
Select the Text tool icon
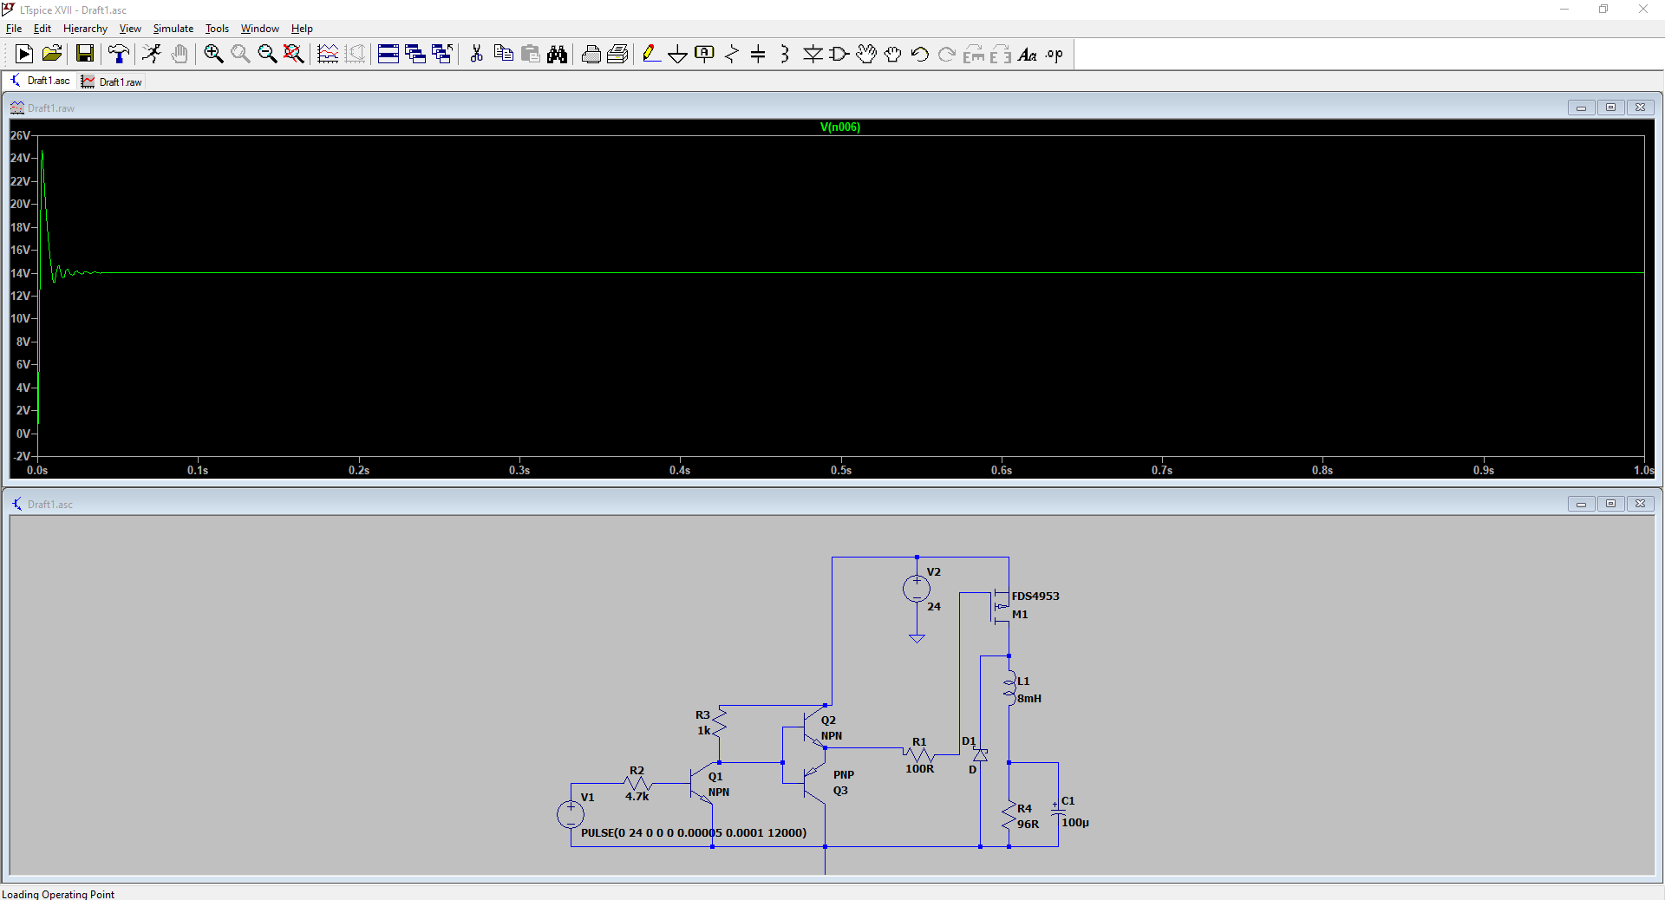point(1028,55)
